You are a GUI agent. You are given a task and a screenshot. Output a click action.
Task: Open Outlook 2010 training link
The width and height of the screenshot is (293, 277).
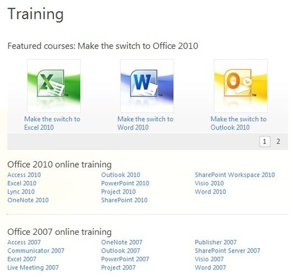(120, 175)
